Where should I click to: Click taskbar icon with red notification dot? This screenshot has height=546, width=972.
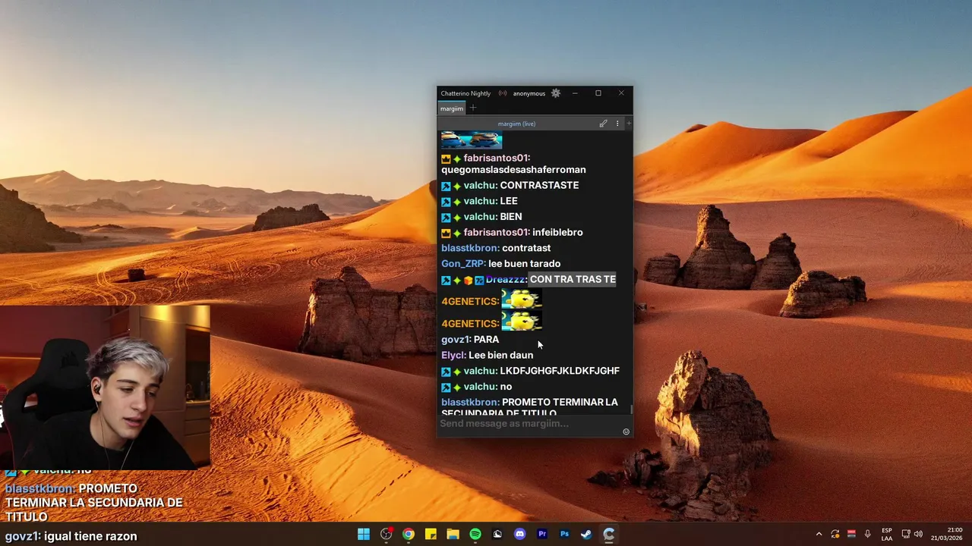[386, 534]
